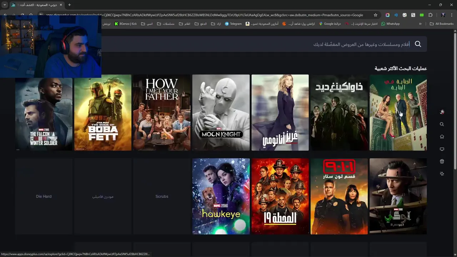Open the Disney+ profile avatar in sidebar
Image resolution: width=457 pixels, height=257 pixels.
click(x=442, y=112)
